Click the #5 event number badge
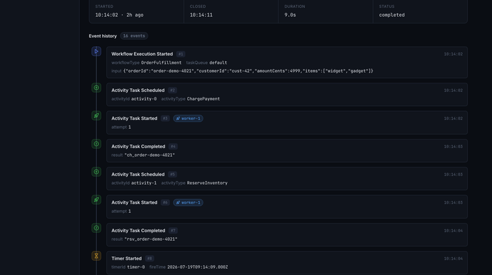The height and width of the screenshot is (275, 492). pyautogui.click(x=172, y=174)
